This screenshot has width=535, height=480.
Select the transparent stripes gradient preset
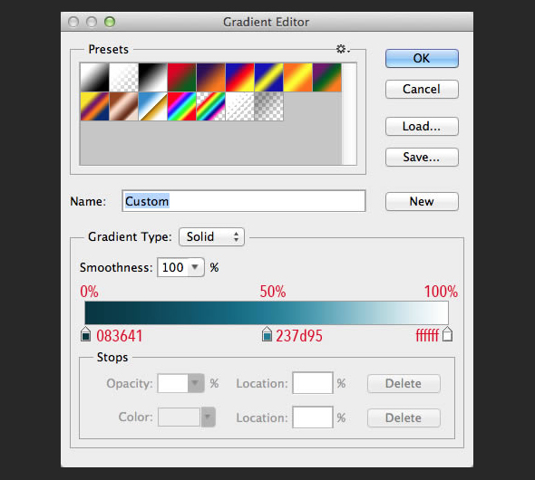240,106
